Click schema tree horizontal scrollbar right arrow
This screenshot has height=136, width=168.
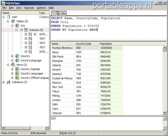pos(46,128)
